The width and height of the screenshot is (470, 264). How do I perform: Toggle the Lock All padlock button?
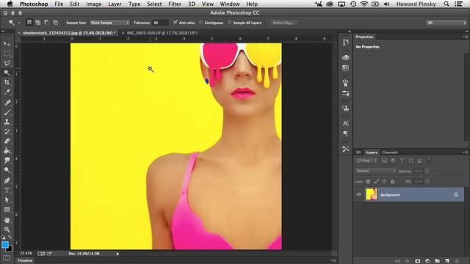click(x=392, y=181)
